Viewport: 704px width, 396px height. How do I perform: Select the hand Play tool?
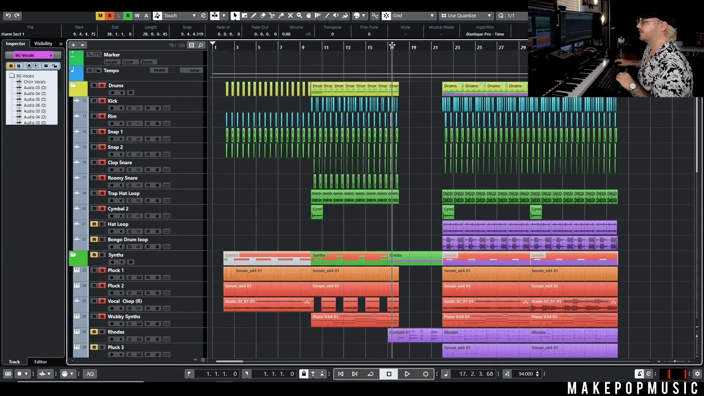(309, 15)
